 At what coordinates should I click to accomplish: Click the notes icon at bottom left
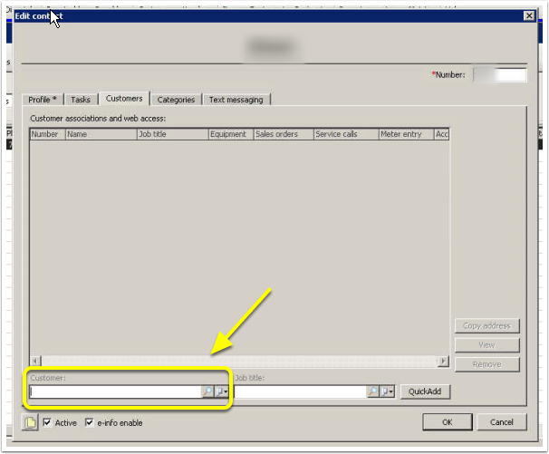(x=30, y=422)
